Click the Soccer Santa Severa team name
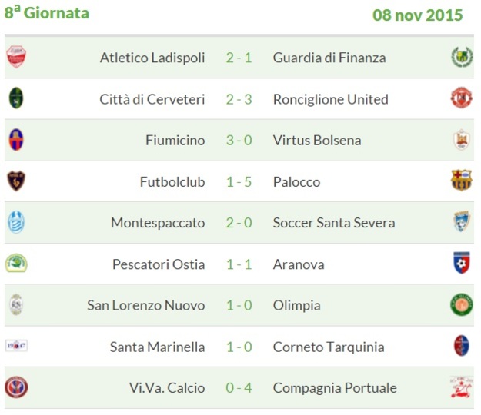This screenshot has width=481, height=415. click(x=334, y=223)
